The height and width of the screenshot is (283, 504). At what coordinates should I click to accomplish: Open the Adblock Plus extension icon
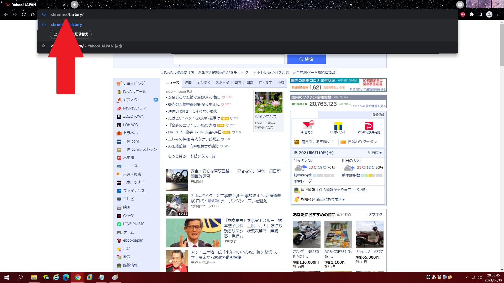pyautogui.click(x=463, y=14)
